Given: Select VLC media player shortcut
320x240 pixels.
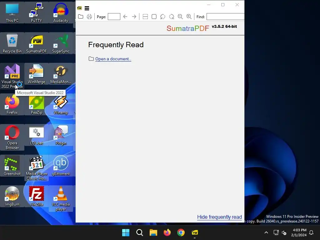Looking at the screenshot, I should pyautogui.click(x=61, y=198).
